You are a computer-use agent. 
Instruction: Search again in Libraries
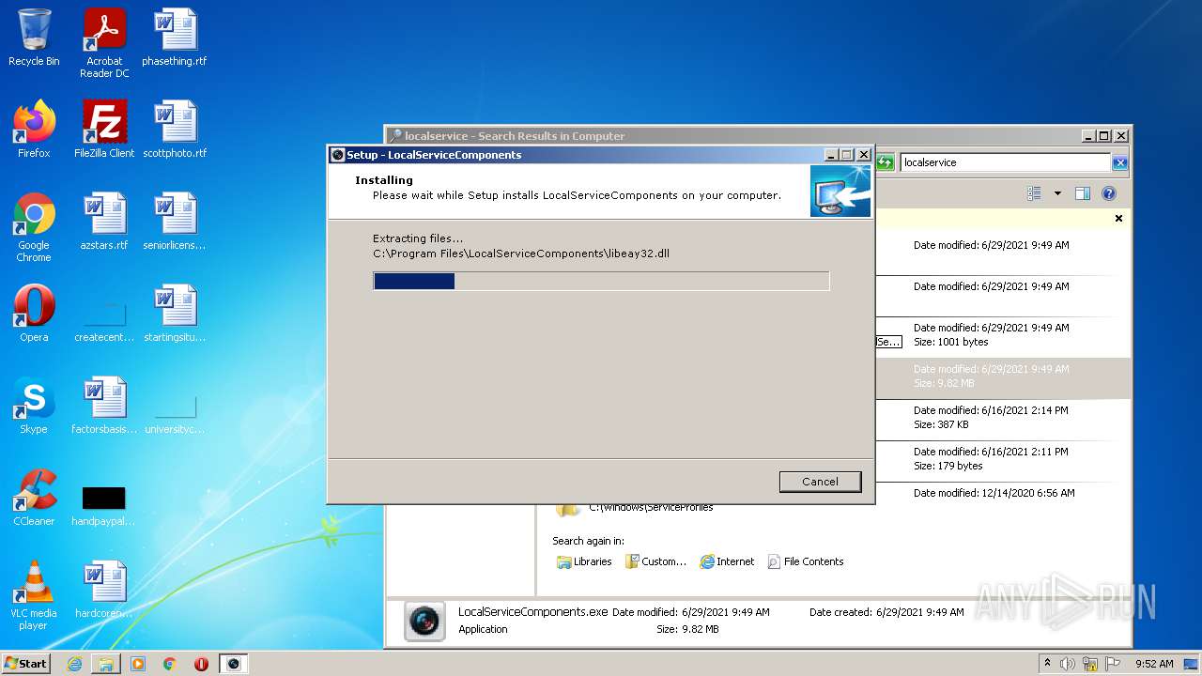[x=584, y=561]
